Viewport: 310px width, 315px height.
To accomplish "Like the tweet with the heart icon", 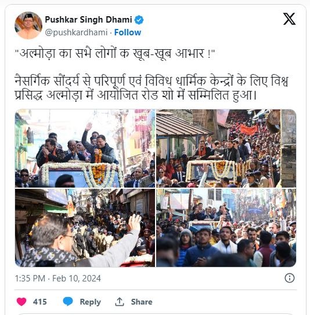I will click(x=21, y=302).
